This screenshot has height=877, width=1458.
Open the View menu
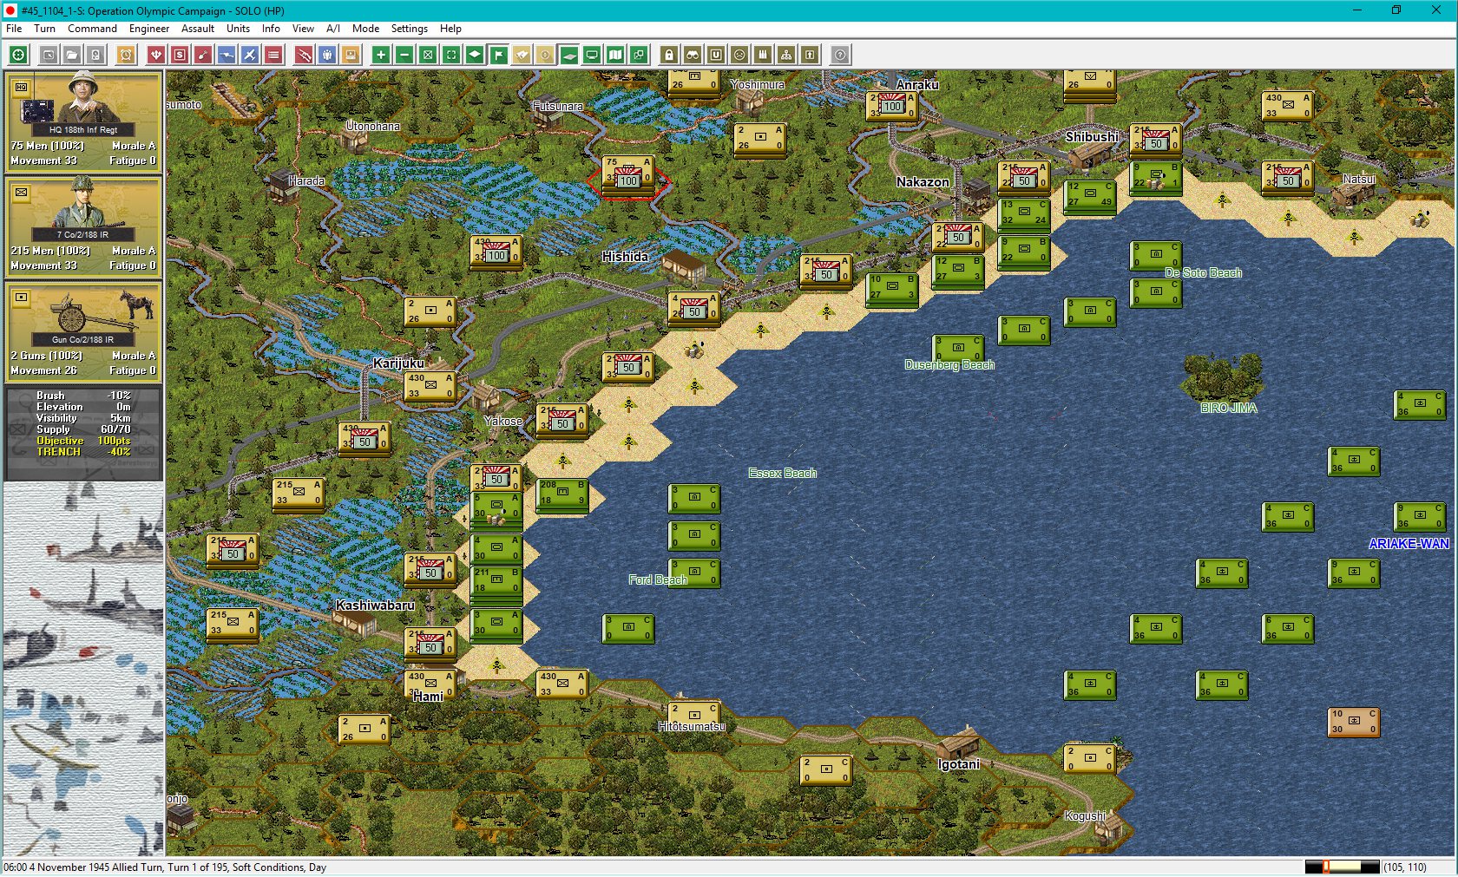[x=303, y=29]
